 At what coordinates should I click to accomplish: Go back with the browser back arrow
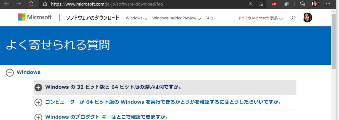point(6,4)
